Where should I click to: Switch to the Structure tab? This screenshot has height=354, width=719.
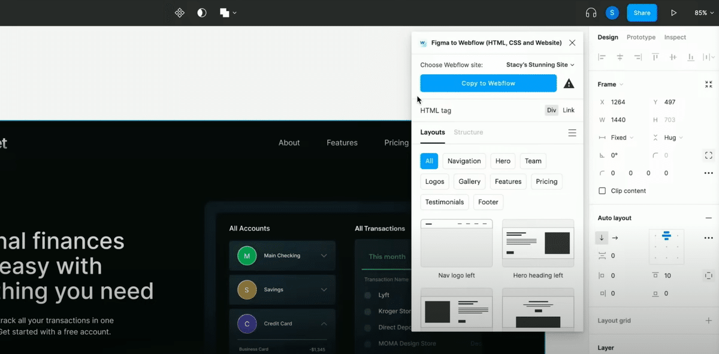click(469, 132)
